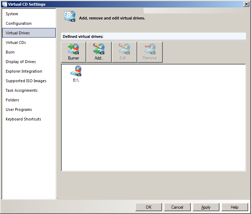Open the Burn settings page

tap(29, 52)
